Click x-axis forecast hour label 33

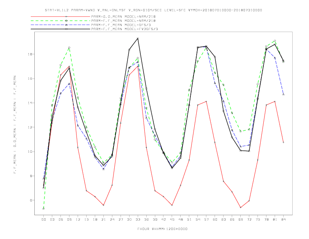tap(138, 219)
